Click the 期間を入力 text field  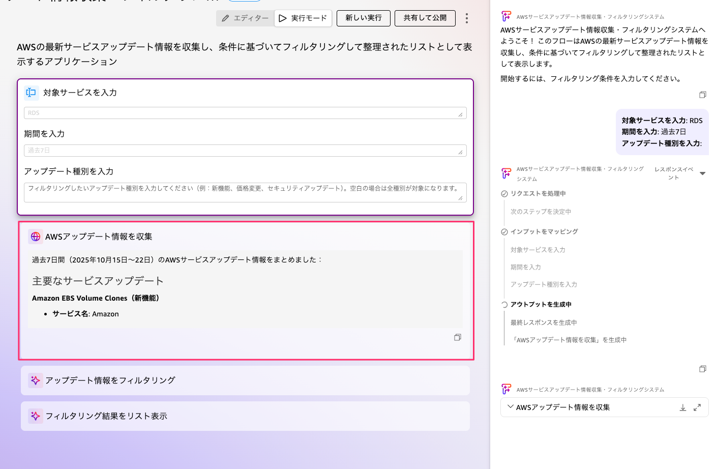click(245, 151)
